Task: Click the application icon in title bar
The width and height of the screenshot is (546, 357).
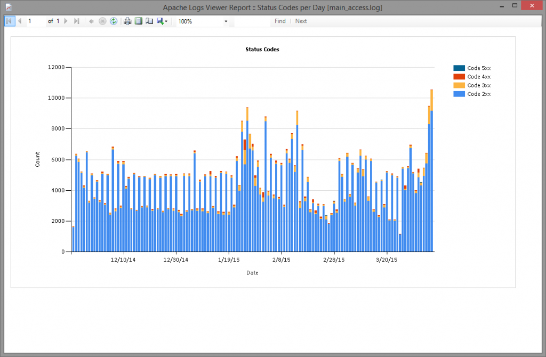Action: 9,7
